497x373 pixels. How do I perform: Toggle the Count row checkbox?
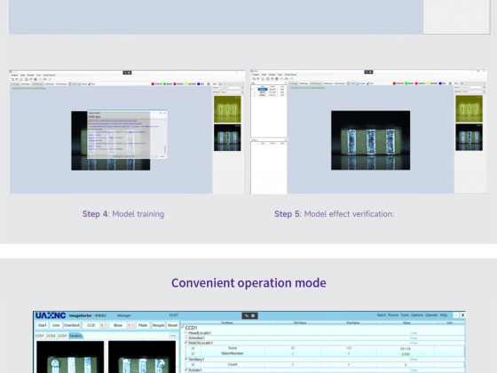point(193,364)
